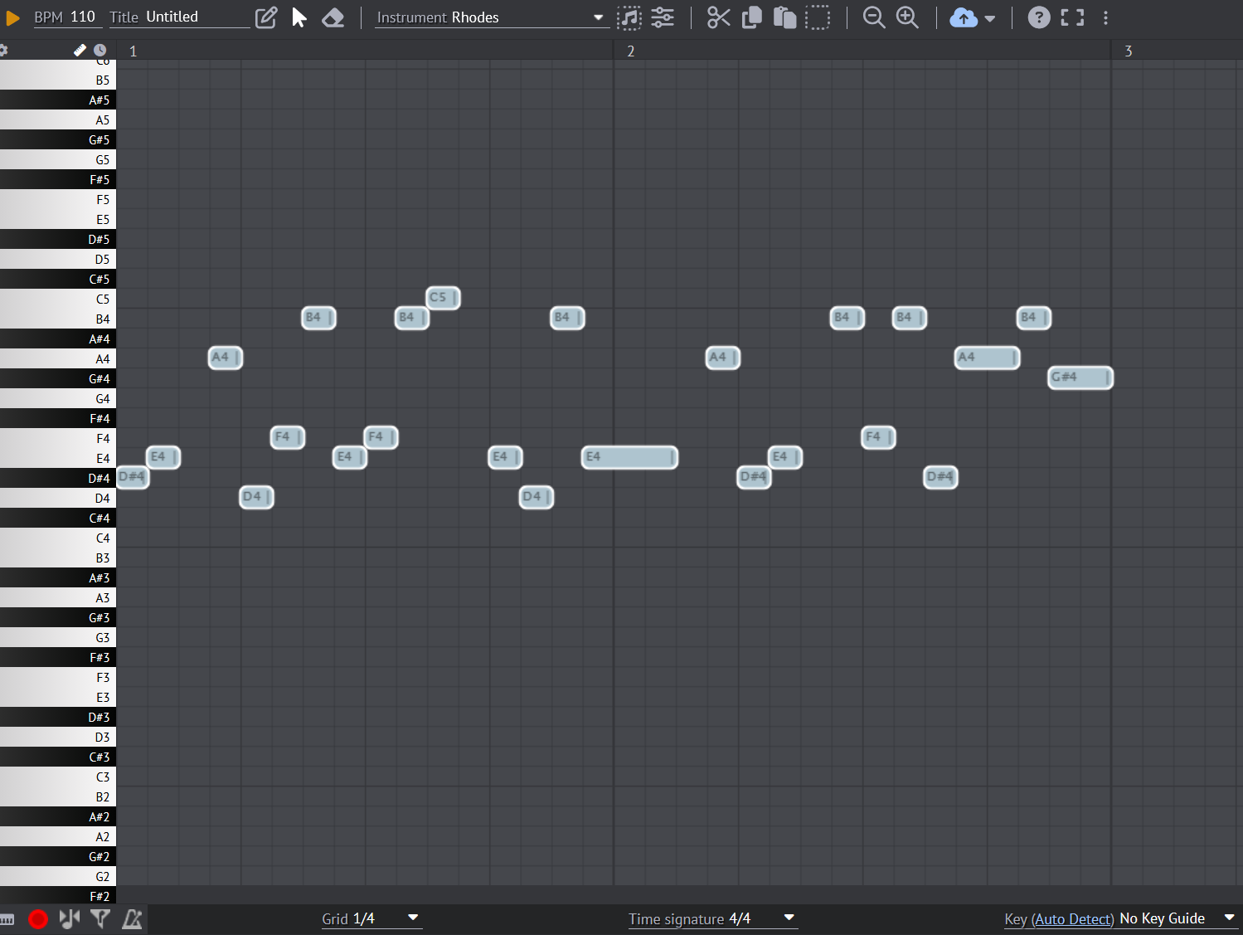Screen dimensions: 1243x935
Task: Click the paste clipboard icon
Action: (x=784, y=17)
